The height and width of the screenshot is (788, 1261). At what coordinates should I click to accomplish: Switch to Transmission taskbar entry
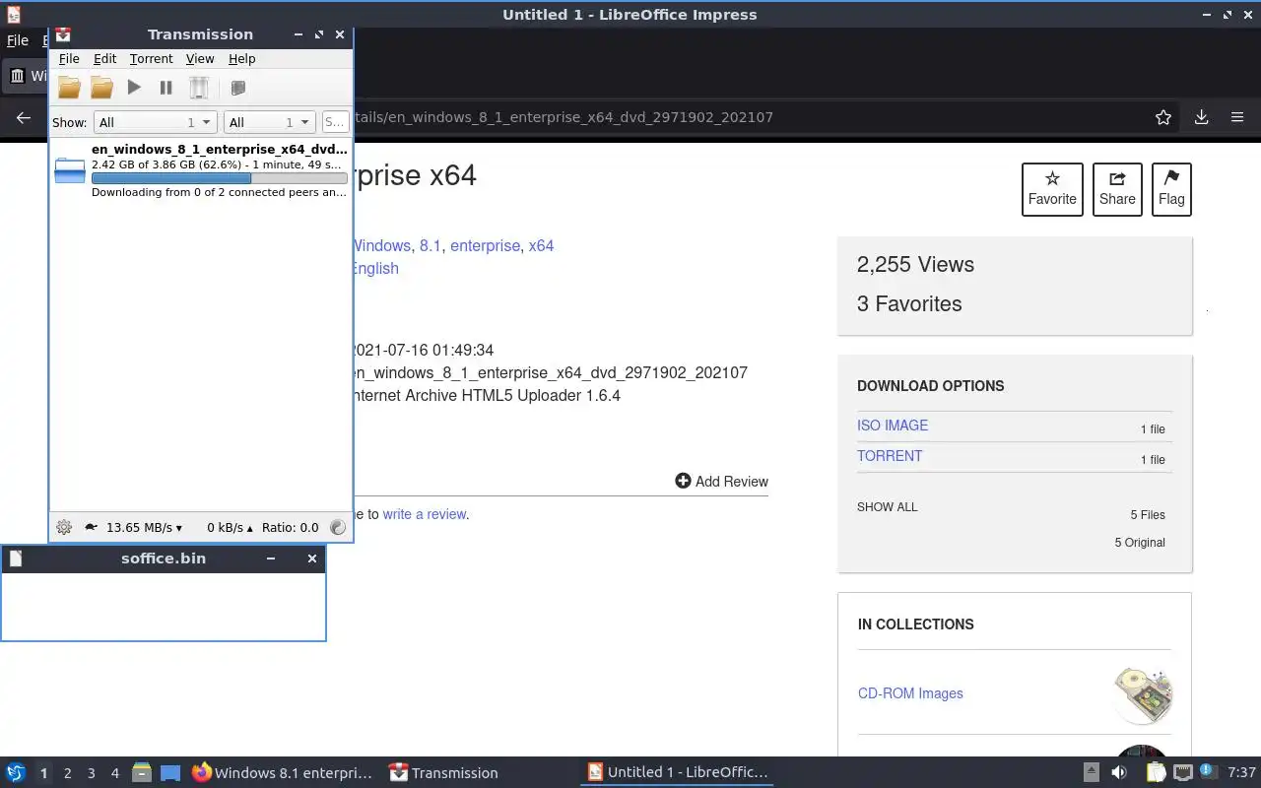443,773
